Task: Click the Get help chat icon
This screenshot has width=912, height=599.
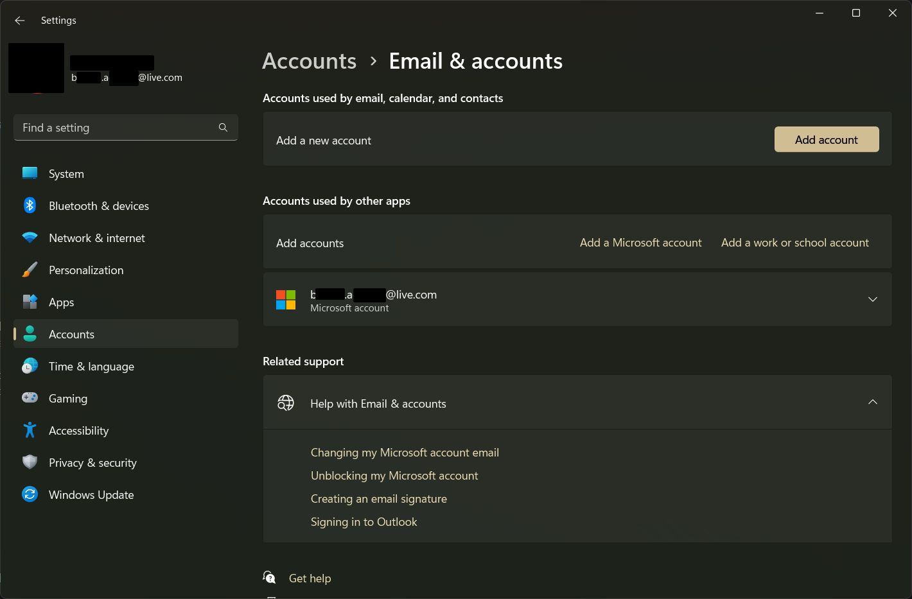Action: (x=270, y=578)
